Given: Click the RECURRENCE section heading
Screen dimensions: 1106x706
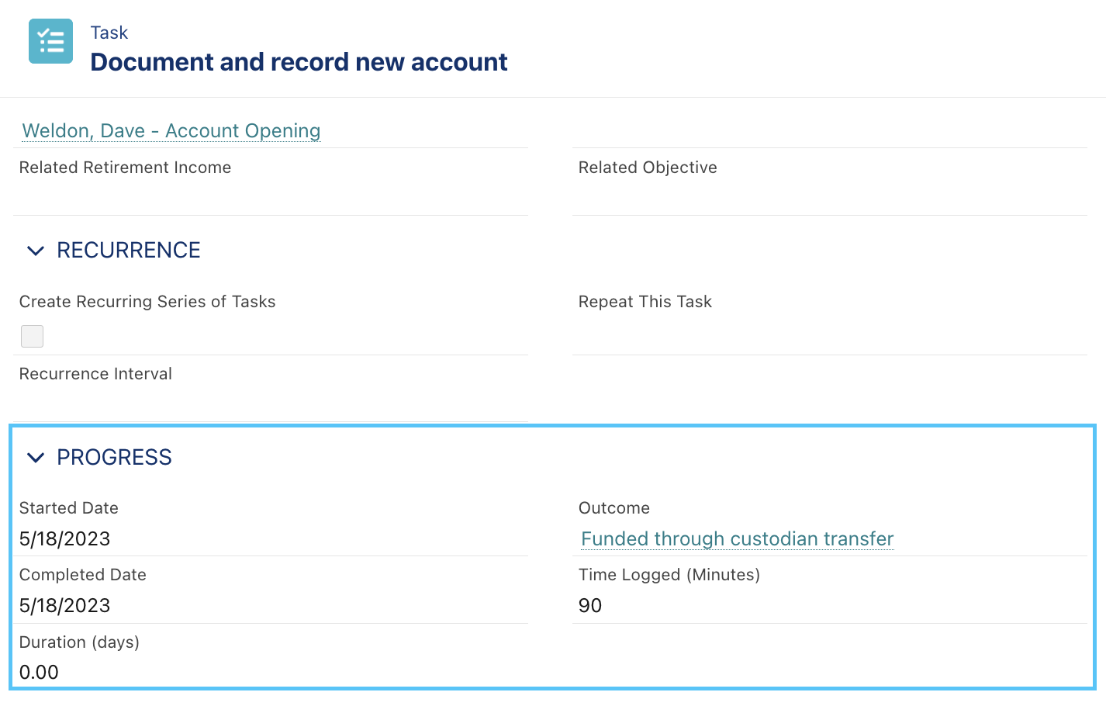Looking at the screenshot, I should (129, 250).
